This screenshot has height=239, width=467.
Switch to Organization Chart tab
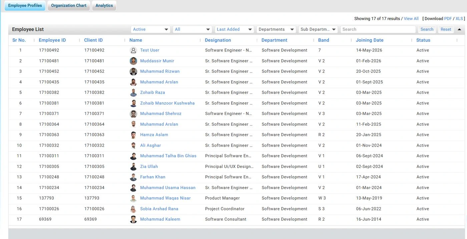pyautogui.click(x=69, y=5)
